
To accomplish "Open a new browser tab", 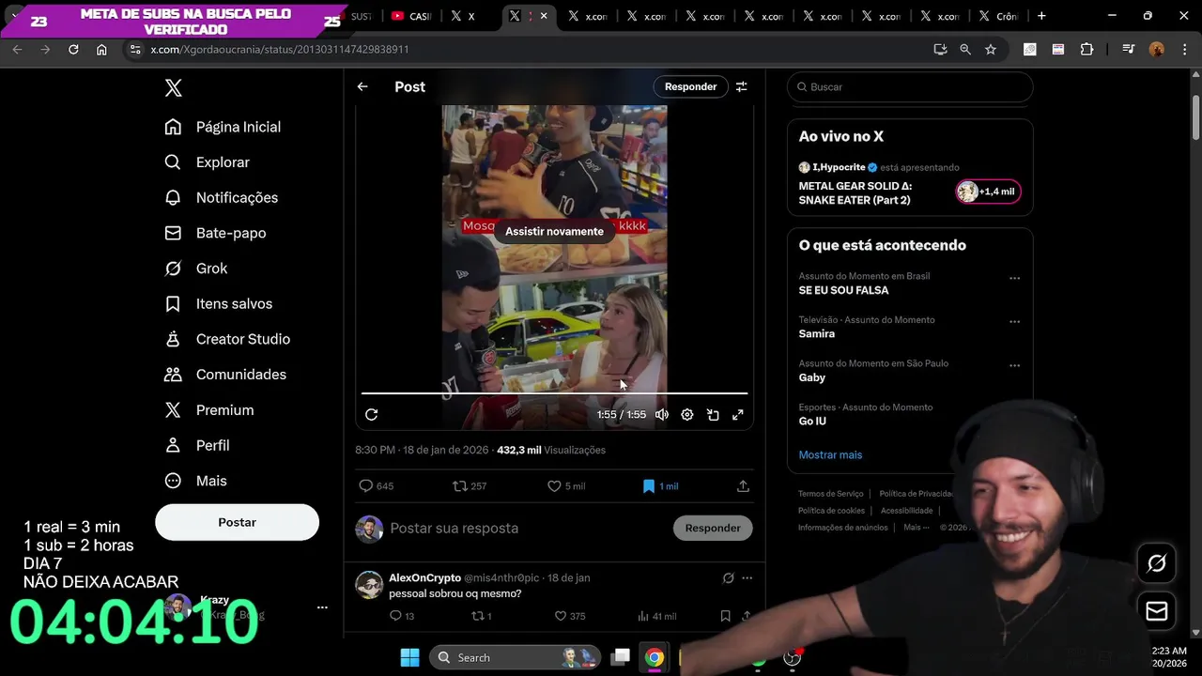I will click(x=1041, y=16).
